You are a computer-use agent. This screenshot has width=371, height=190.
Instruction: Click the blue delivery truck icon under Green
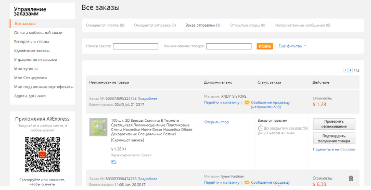pyautogui.click(x=113, y=162)
